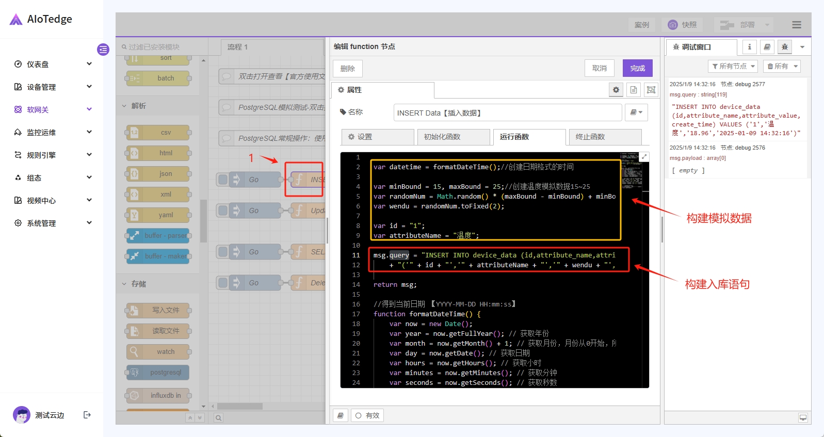This screenshot has width=824, height=437.
Task: Switch to the 终止函数 tab
Action: 605,137
